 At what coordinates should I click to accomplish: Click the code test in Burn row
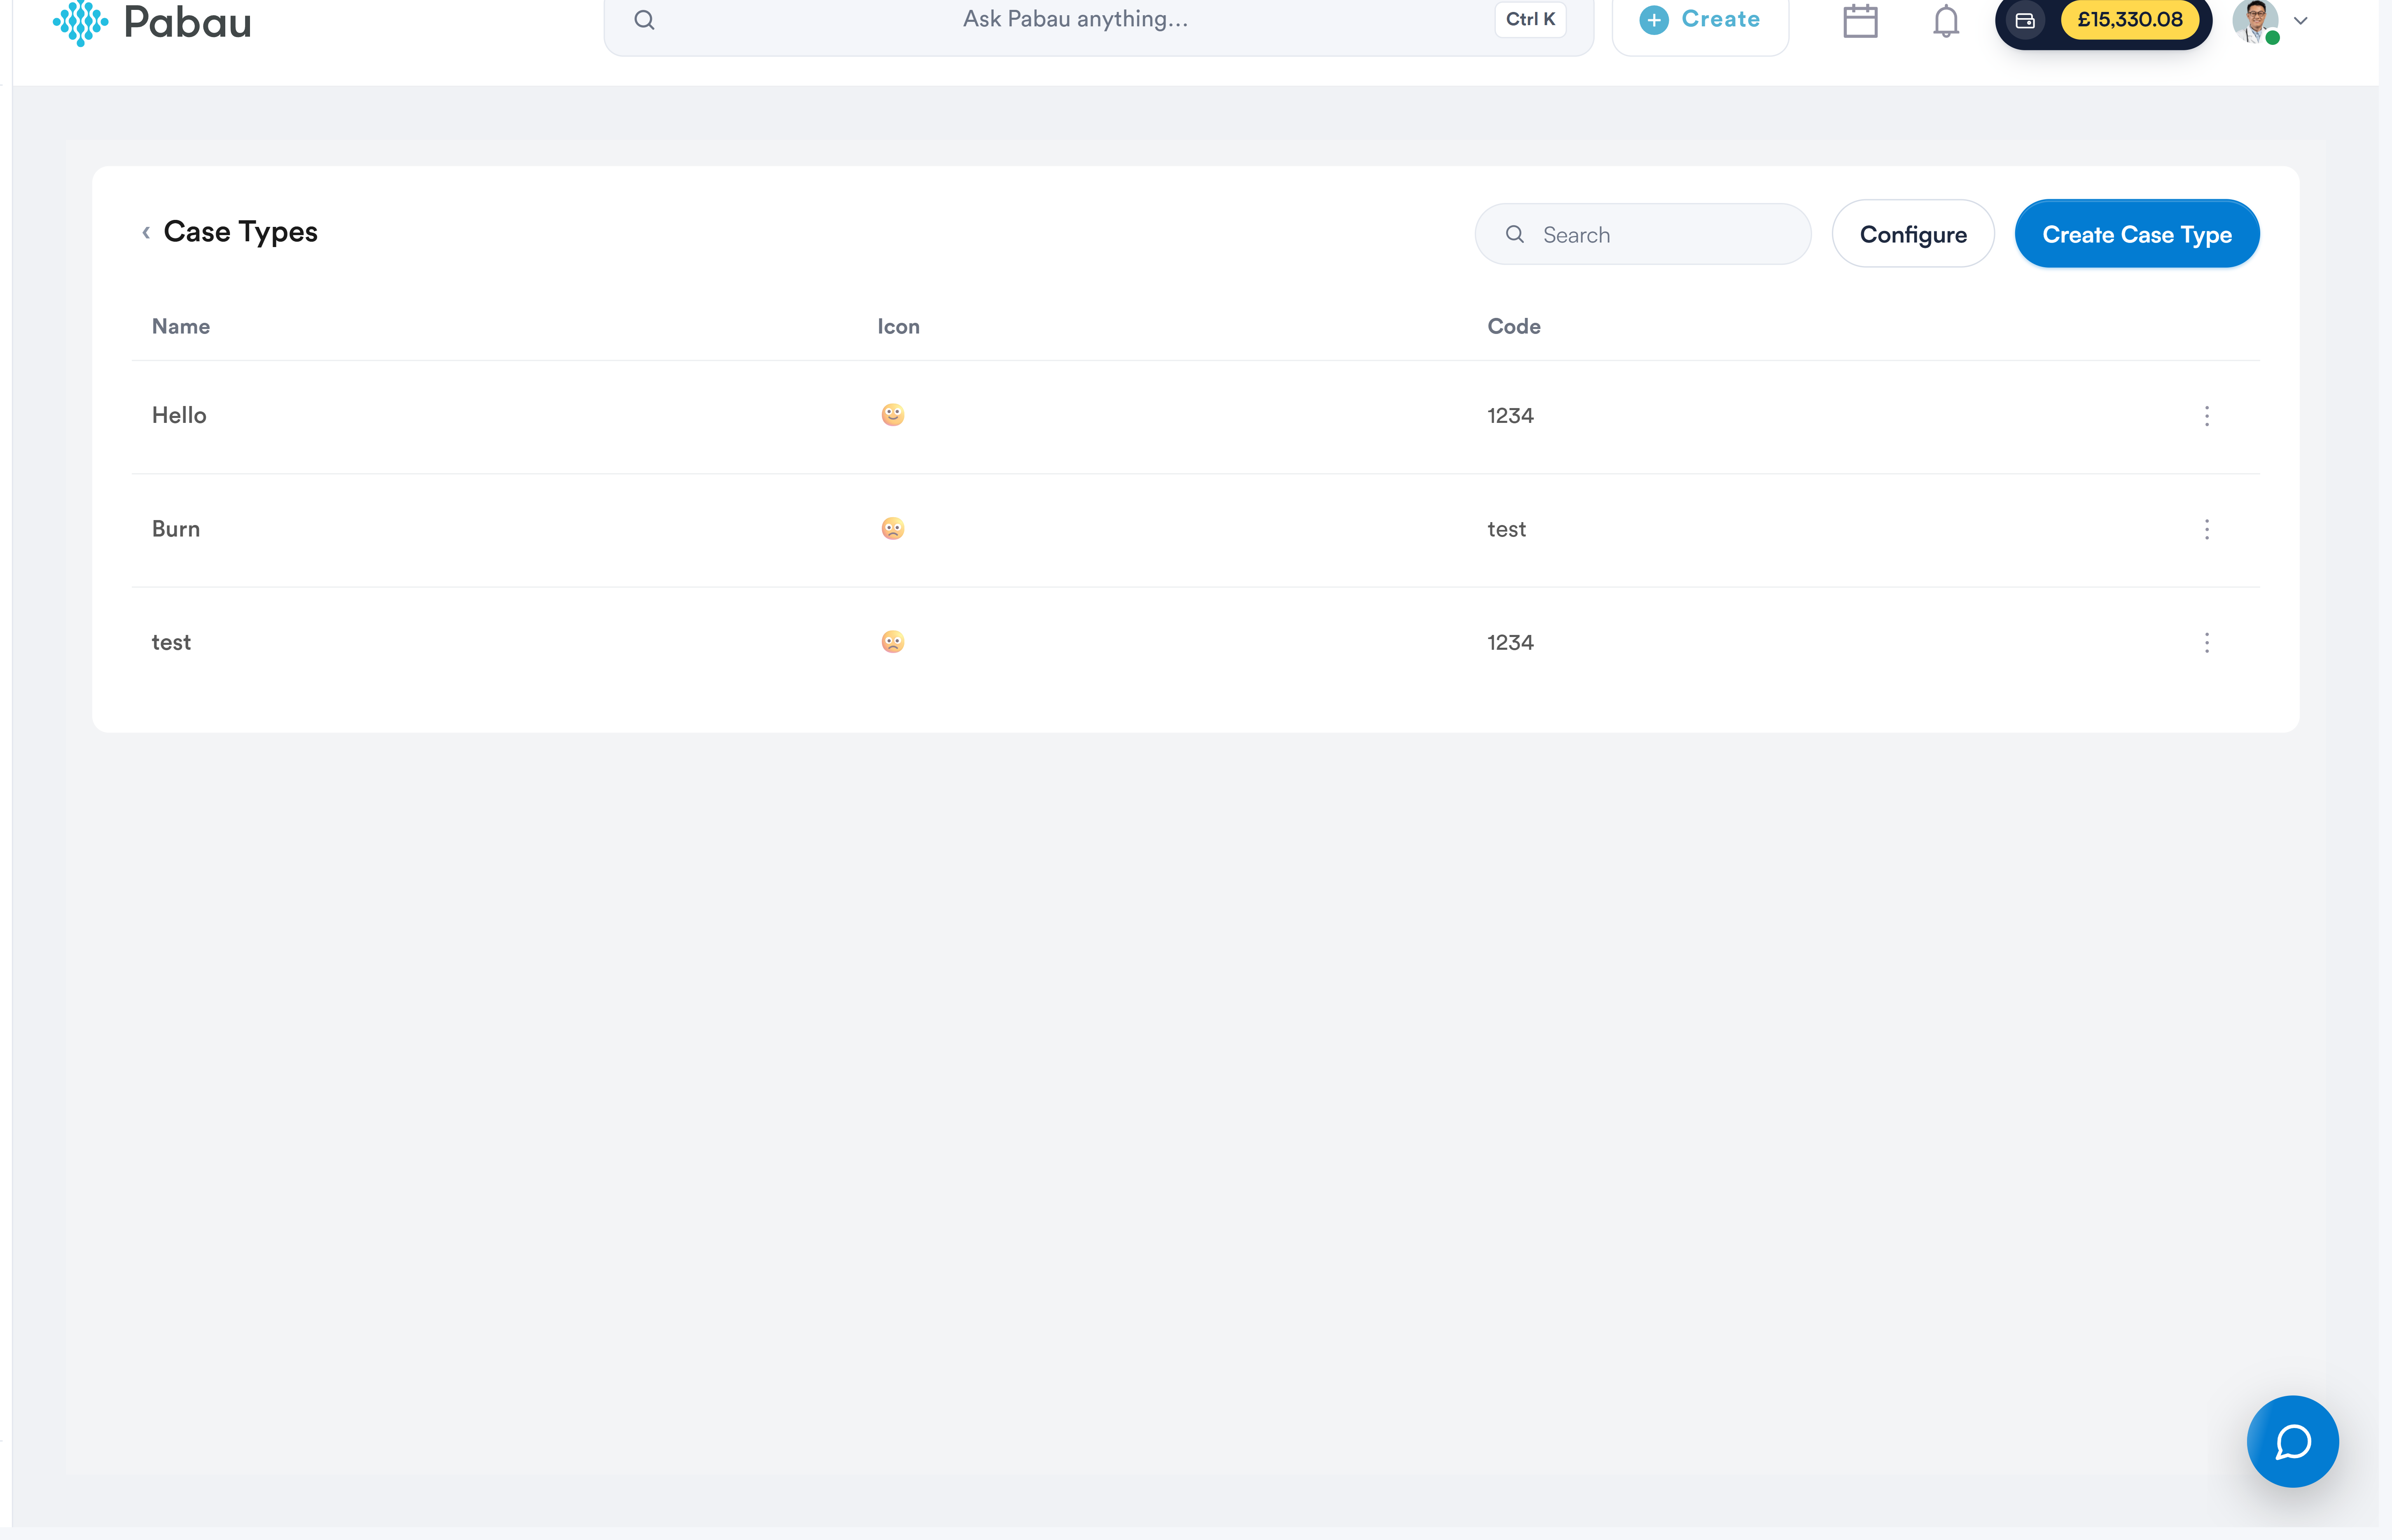coord(1506,529)
